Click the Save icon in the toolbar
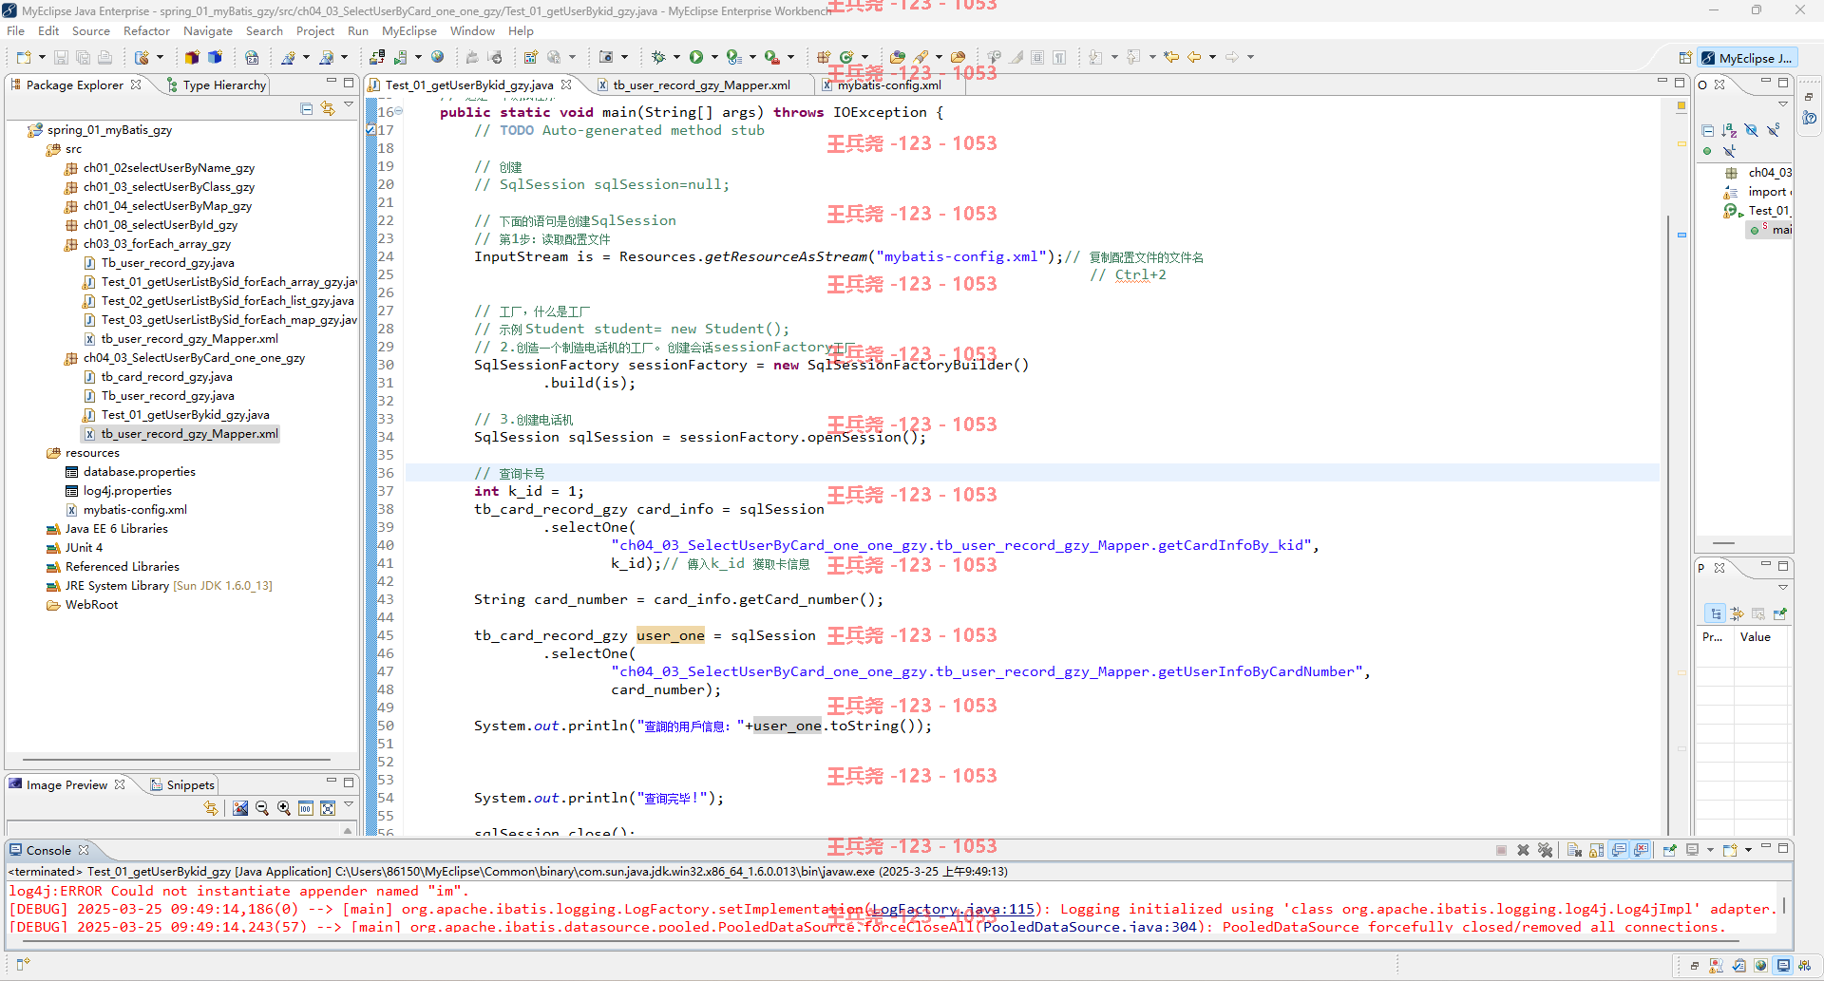Viewport: 1824px width, 981px height. tap(61, 57)
